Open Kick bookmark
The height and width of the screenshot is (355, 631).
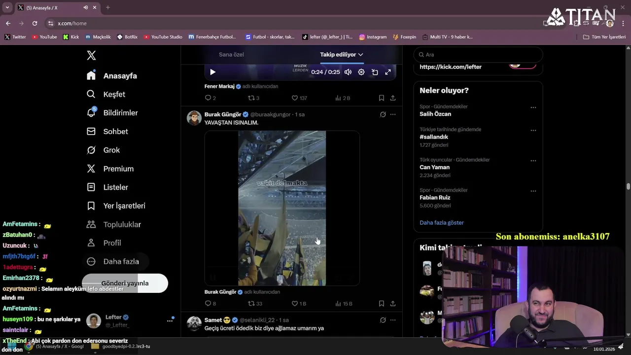click(x=71, y=37)
